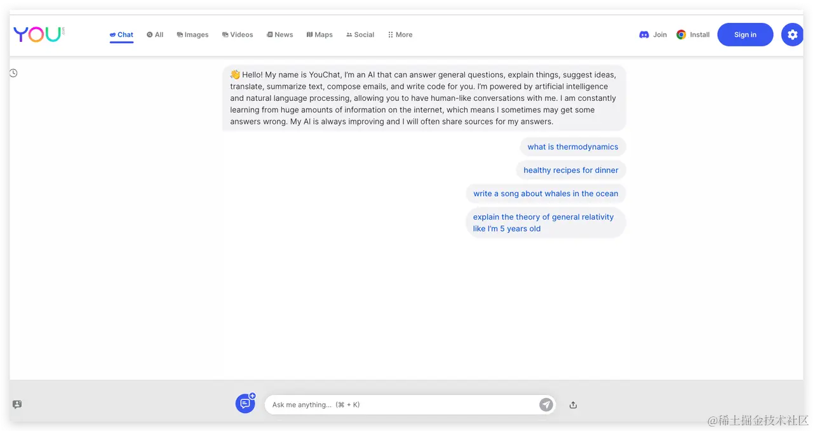The image size is (813, 431).
Task: Open the Social tab
Action: coord(360,35)
